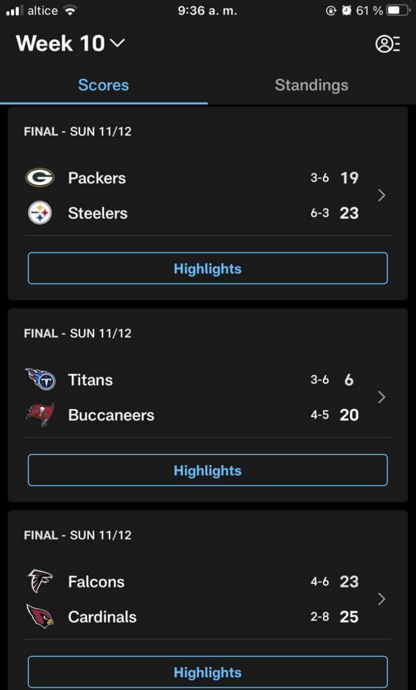This screenshot has height=690, width=416.
Task: Open the Week 10 dropdown selector
Action: 70,43
